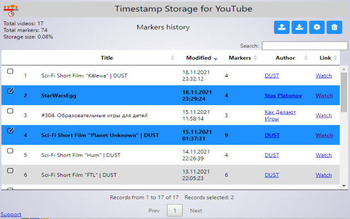This screenshot has height=219, width=350.
Task: Click Watch link for FTL video
Action: (324, 175)
